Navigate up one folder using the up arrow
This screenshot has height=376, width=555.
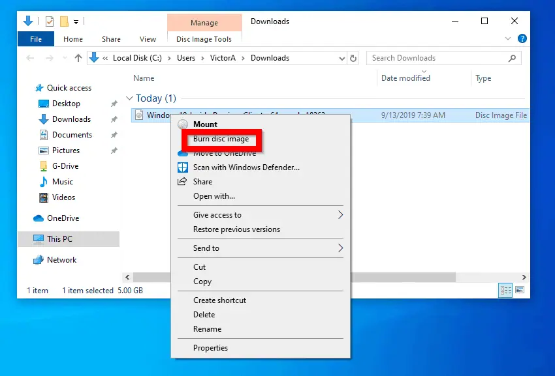(x=78, y=58)
